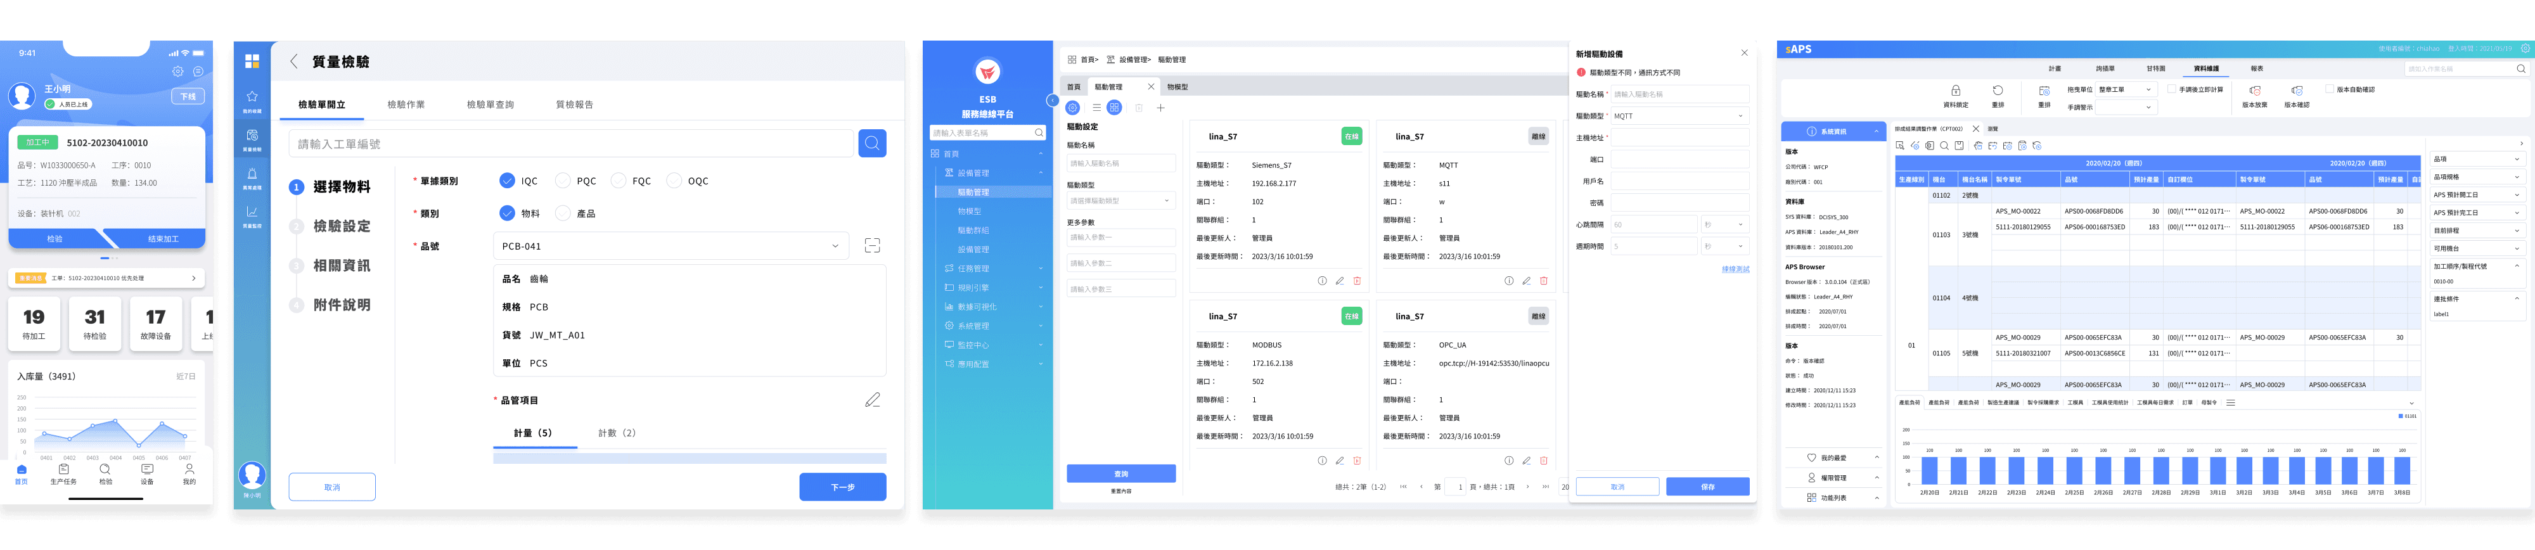Open the 甘特圖 menu tab in sAPS

coord(2155,69)
